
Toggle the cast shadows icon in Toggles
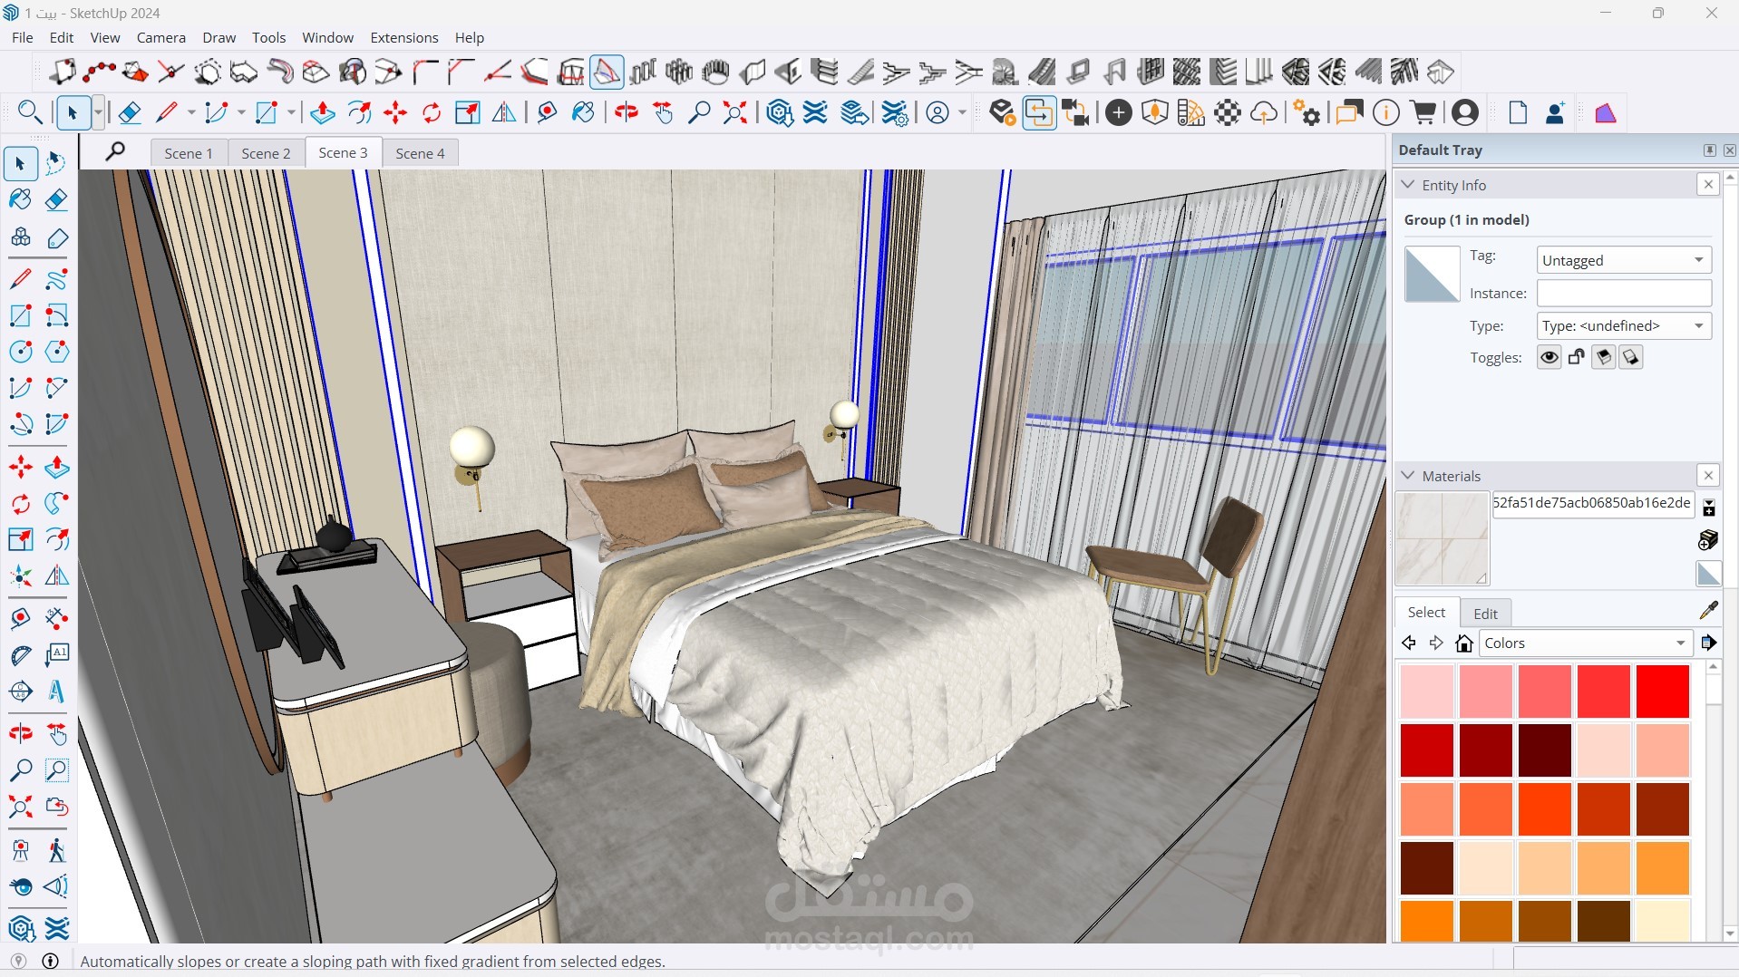click(x=1603, y=357)
